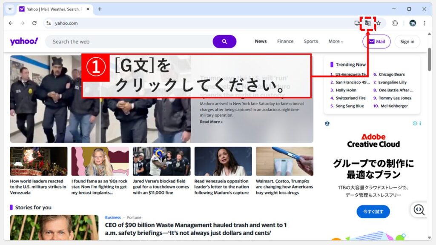Click the Yahoo! logo

[24, 41]
